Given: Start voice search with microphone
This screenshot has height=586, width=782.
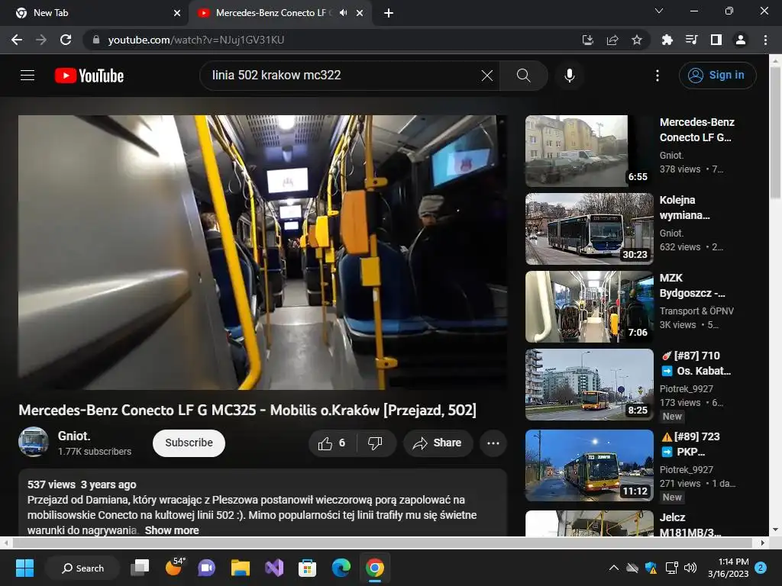Looking at the screenshot, I should coord(569,76).
